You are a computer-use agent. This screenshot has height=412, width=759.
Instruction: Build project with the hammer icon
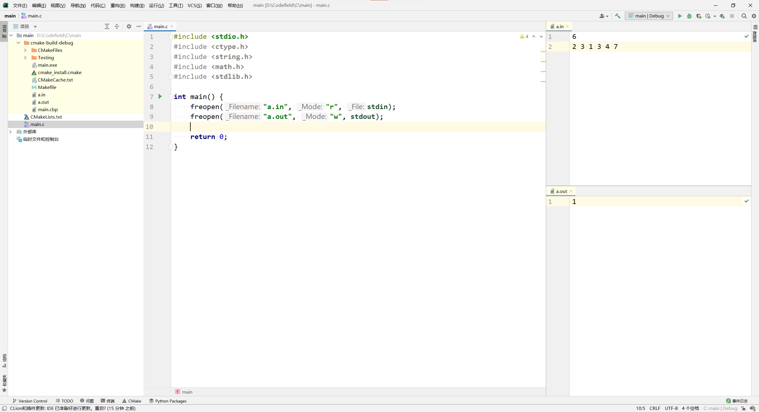click(618, 16)
